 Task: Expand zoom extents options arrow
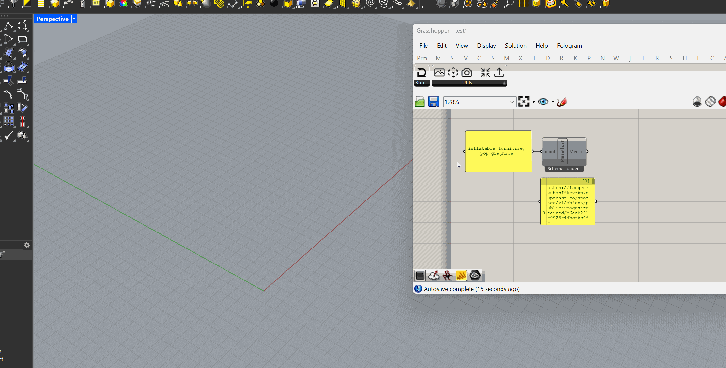click(534, 102)
